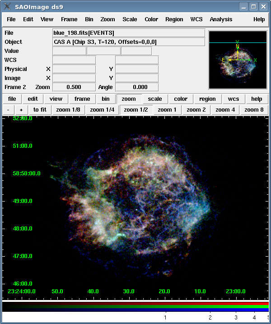Click the RGB colorbar at bottom
The width and height of the screenshot is (271, 324).
click(x=135, y=306)
